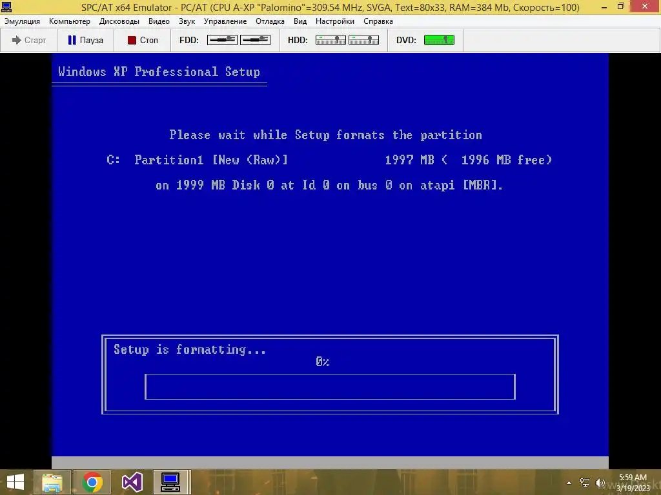Open File Explorer from taskbar
The height and width of the screenshot is (495, 661).
click(x=52, y=482)
